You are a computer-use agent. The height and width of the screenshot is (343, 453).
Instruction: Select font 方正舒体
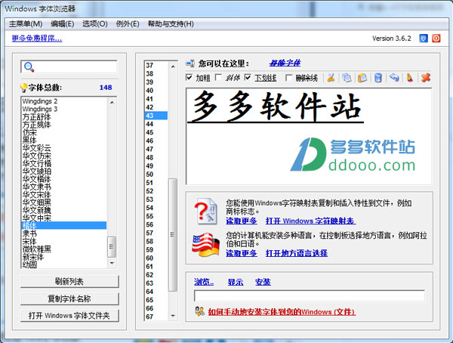pos(37,117)
